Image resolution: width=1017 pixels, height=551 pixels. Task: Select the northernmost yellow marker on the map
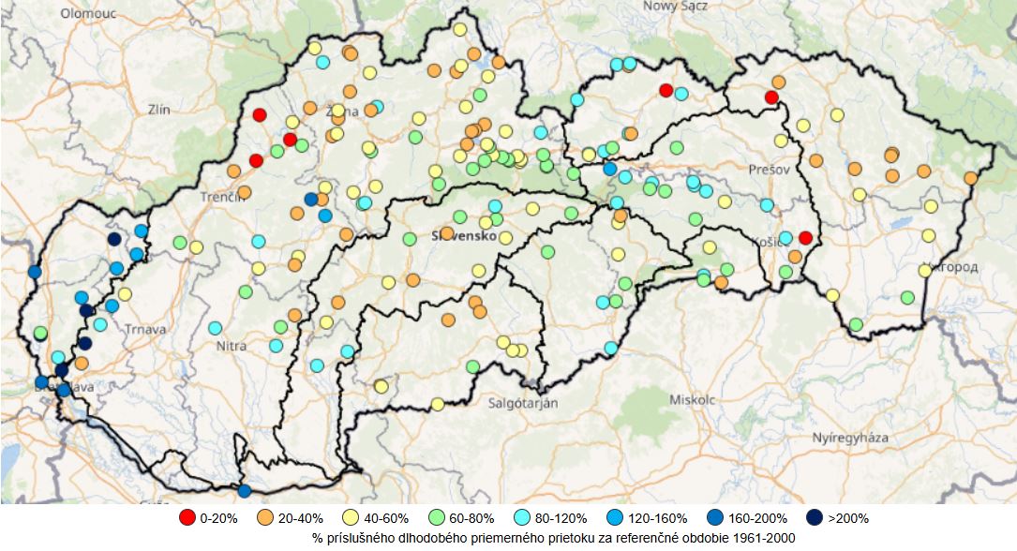click(460, 29)
